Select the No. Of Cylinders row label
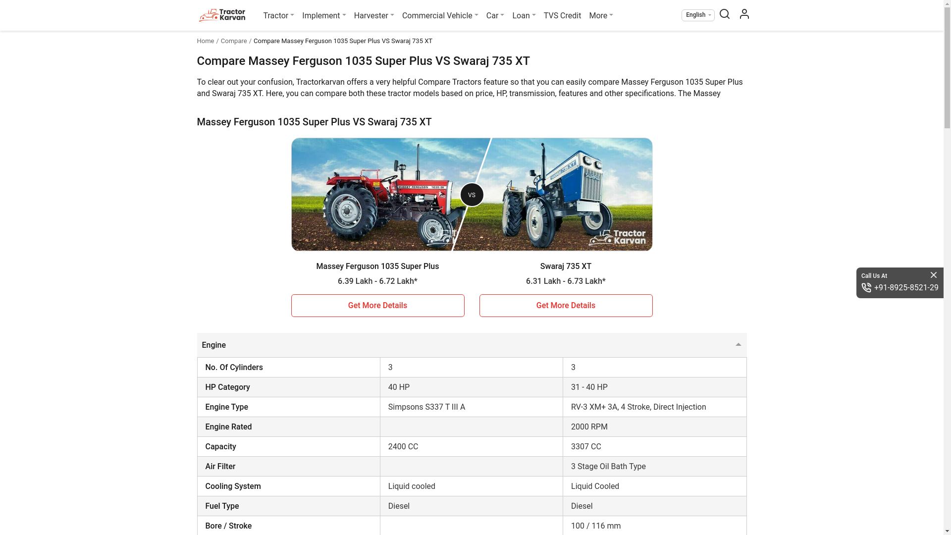The image size is (951, 535). point(234,368)
